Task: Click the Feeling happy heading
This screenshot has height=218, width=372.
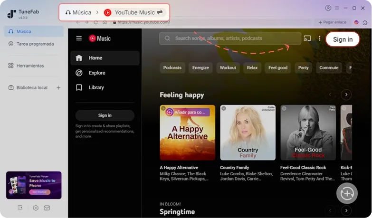Action: click(x=182, y=95)
